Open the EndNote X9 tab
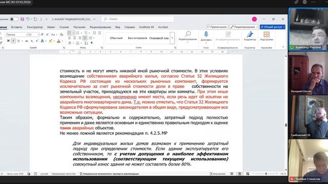The image size is (328, 184). click(147, 27)
